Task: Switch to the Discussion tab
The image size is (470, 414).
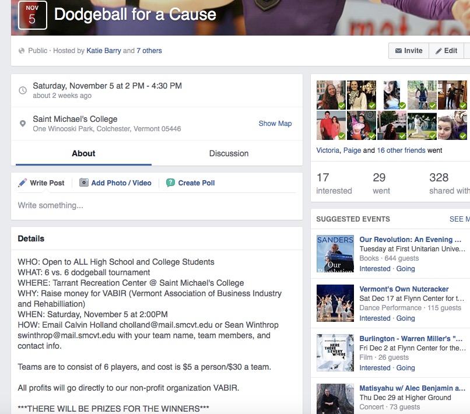Action: [229, 153]
